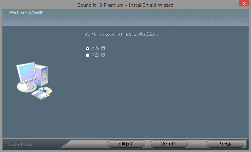Click the gradient header banner area
The width and height of the screenshot is (251, 152).
pyautogui.click(x=125, y=18)
